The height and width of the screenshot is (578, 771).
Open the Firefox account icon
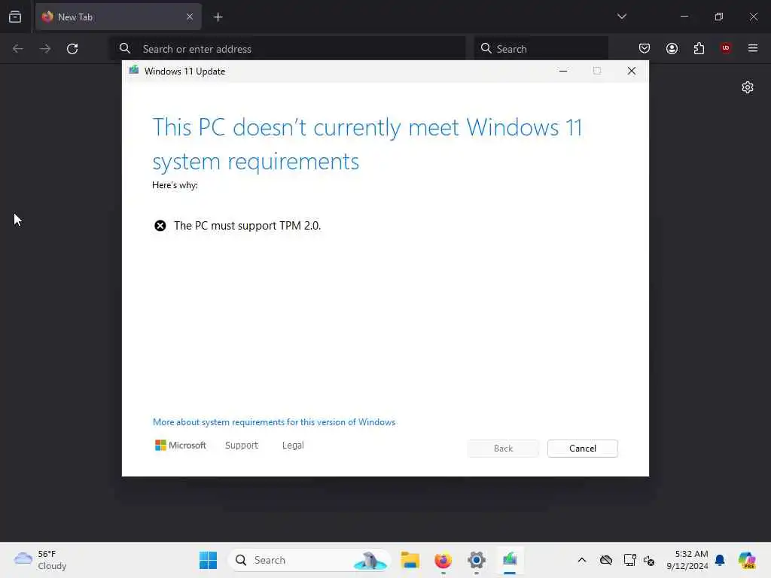(672, 48)
